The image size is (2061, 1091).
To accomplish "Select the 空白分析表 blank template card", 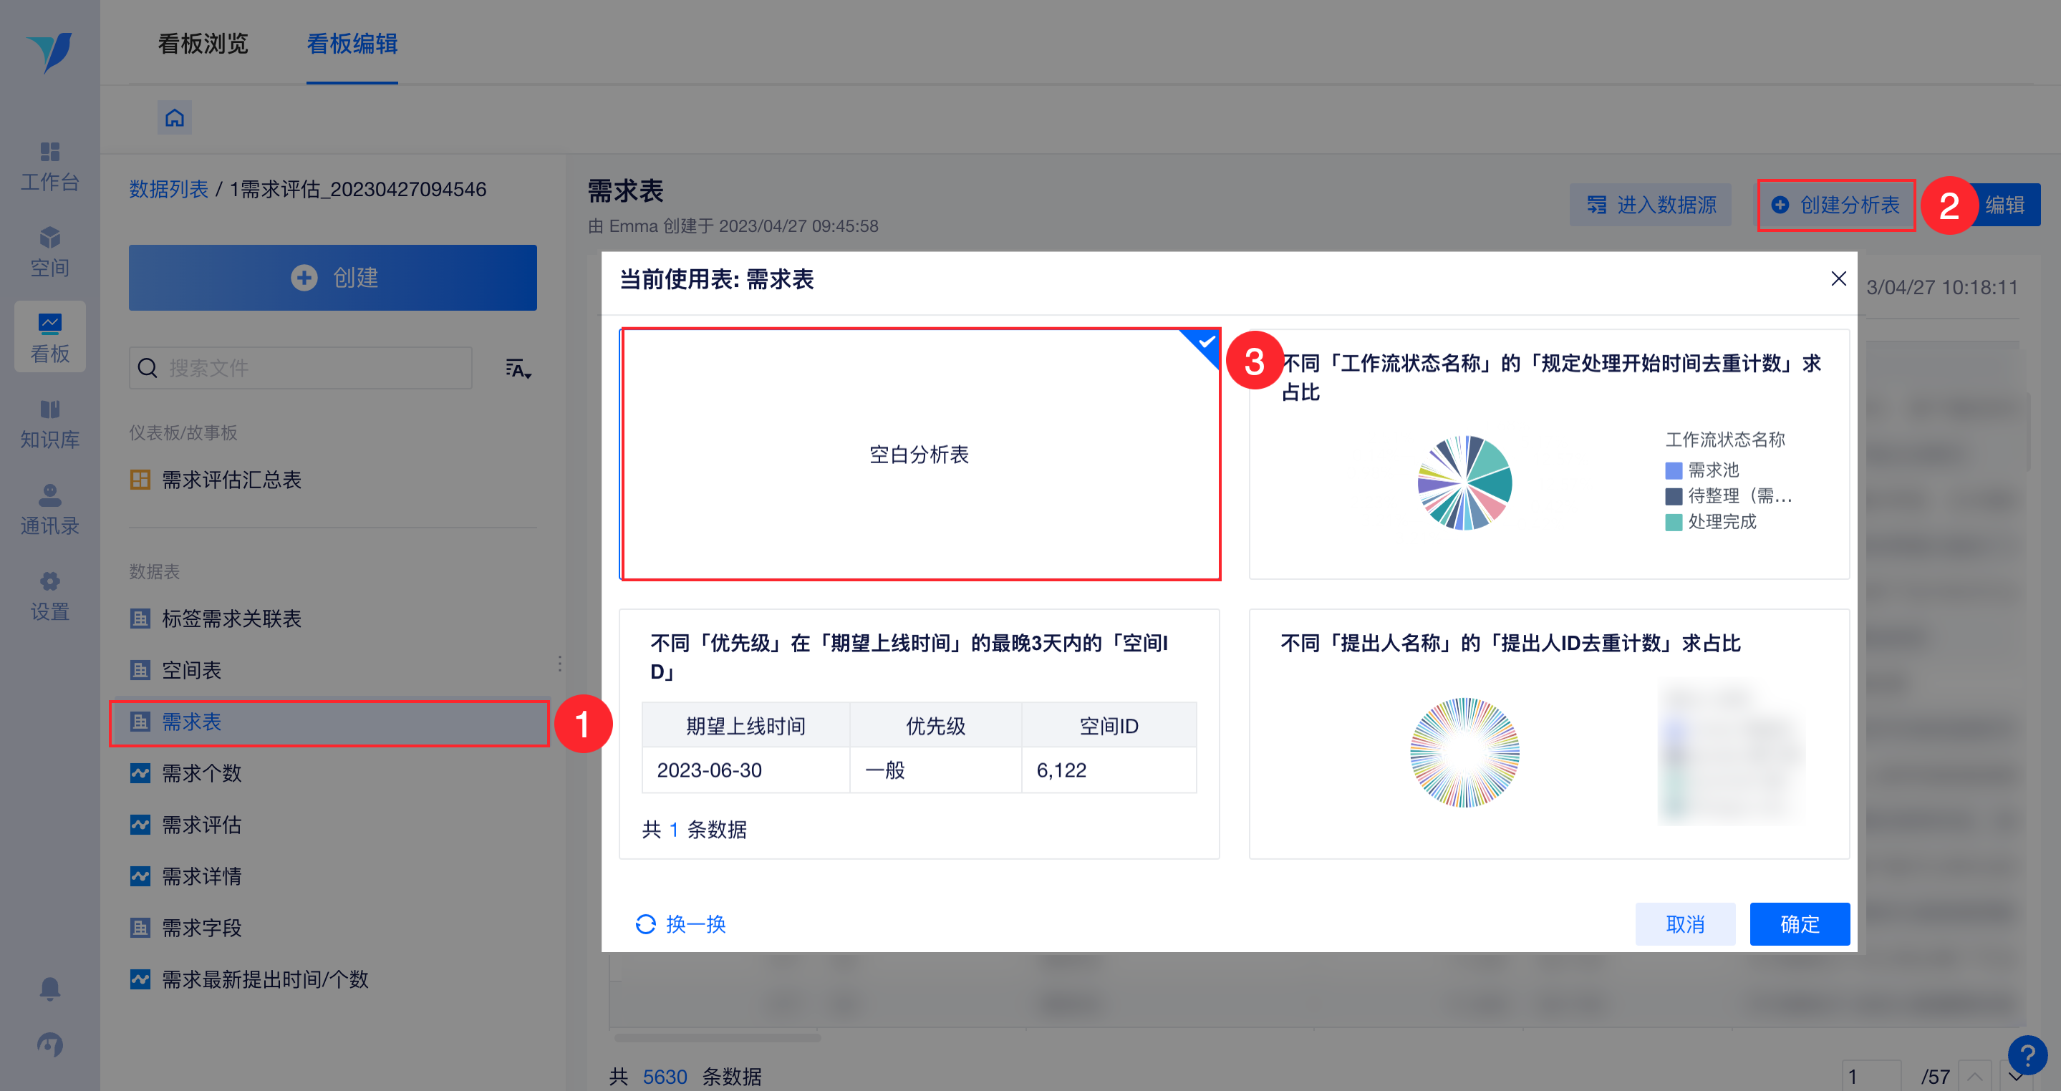I will point(920,455).
